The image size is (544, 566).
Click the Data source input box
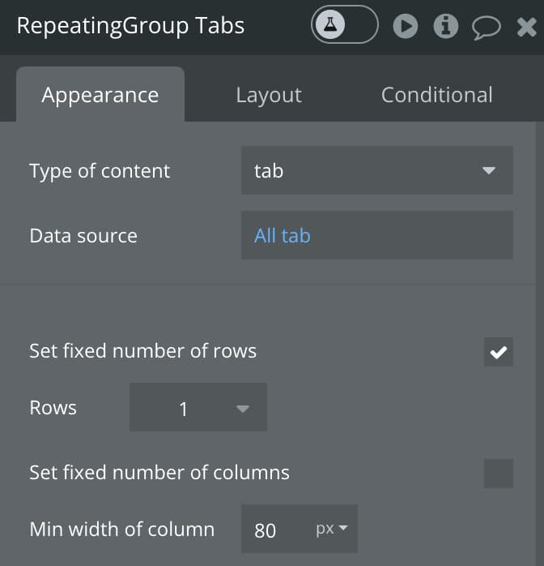point(377,235)
